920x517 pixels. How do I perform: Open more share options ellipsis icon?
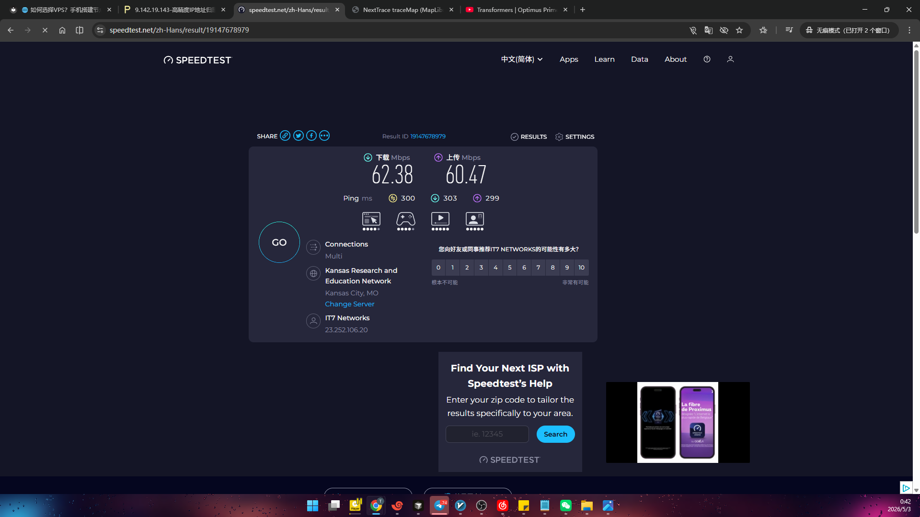click(x=324, y=136)
